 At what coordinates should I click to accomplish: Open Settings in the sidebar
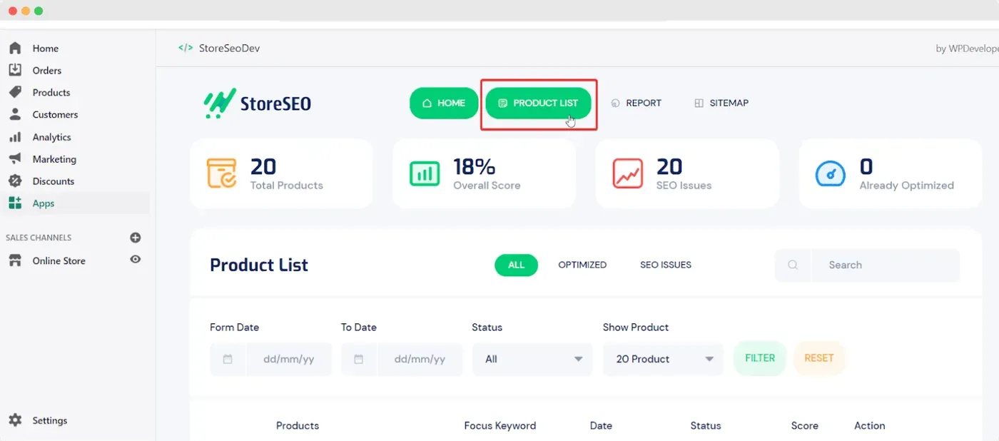click(50, 420)
